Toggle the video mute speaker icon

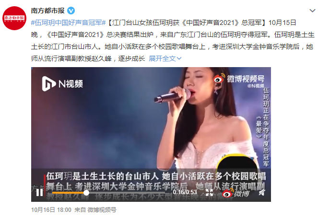point(262,192)
